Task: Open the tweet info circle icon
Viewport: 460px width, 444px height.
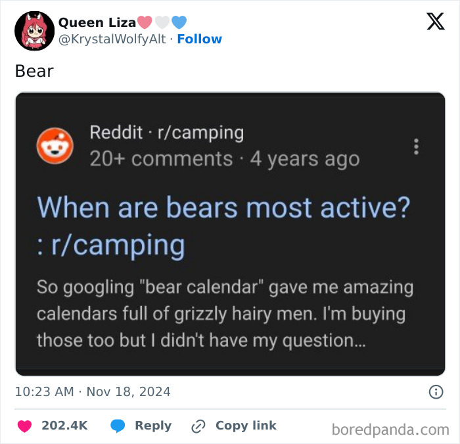Action: click(435, 392)
